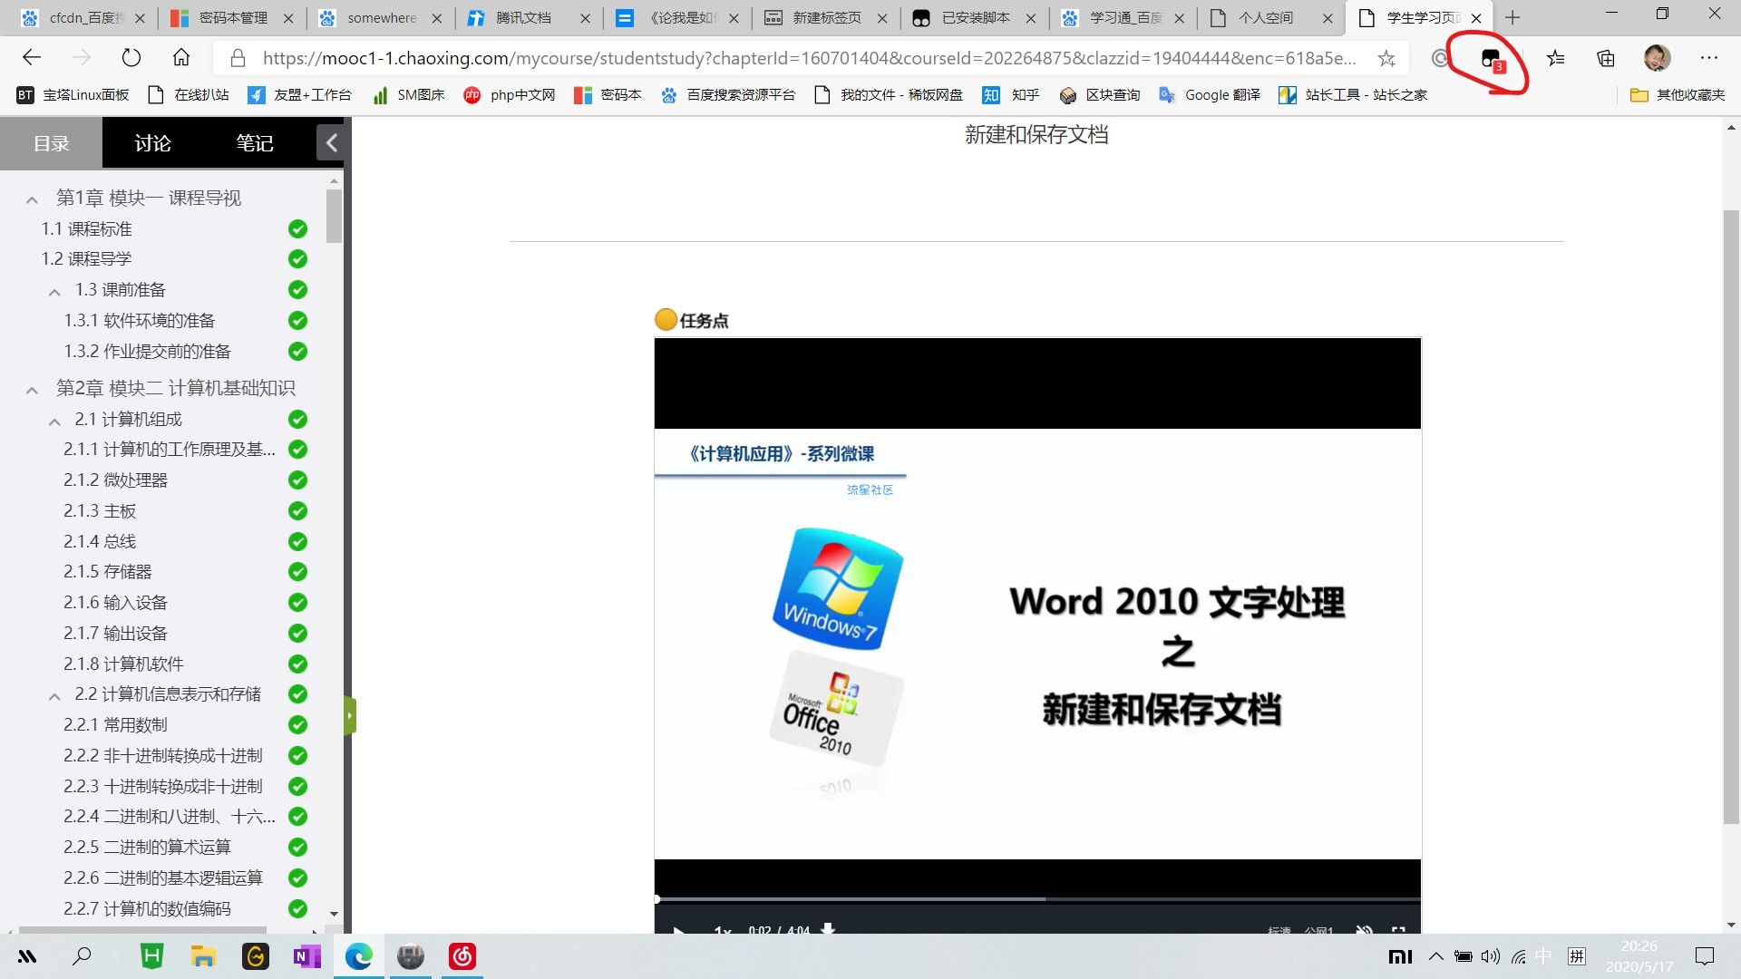This screenshot has height=979, width=1741.
Task: Open the 其他收藏夹 bookmarks folder
Action: point(1678,95)
